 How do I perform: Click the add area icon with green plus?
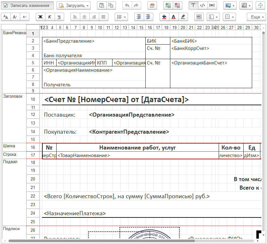[x=168, y=5]
